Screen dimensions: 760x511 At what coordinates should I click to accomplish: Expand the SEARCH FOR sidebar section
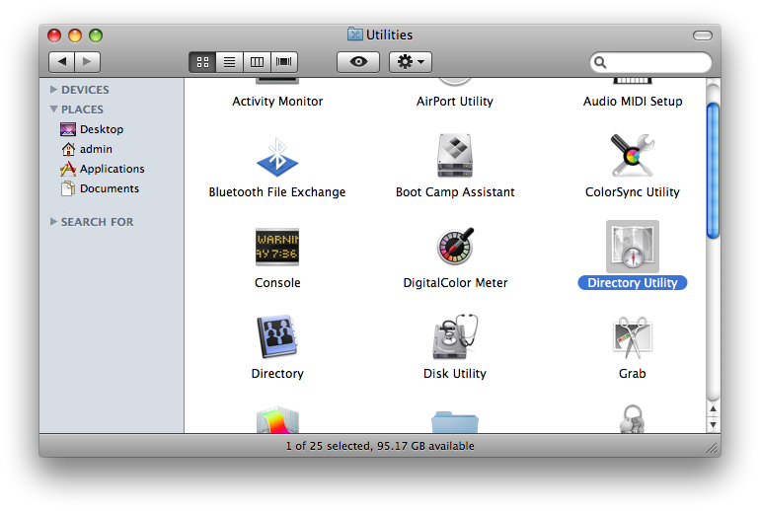tap(53, 222)
